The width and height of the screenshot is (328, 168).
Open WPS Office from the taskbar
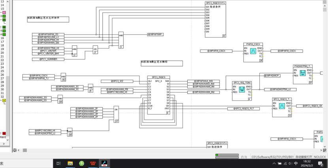[93, 163]
